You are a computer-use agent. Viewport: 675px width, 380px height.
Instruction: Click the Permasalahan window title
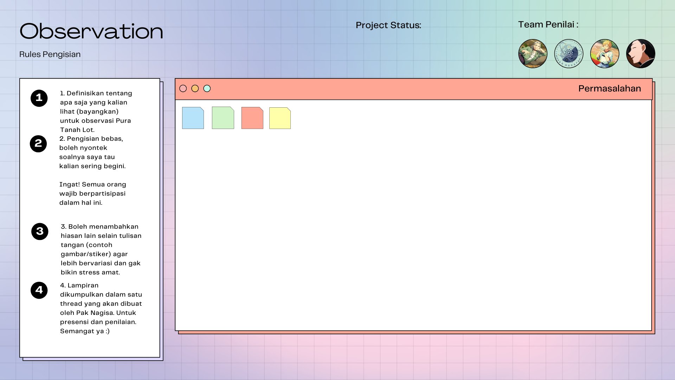pyautogui.click(x=610, y=89)
